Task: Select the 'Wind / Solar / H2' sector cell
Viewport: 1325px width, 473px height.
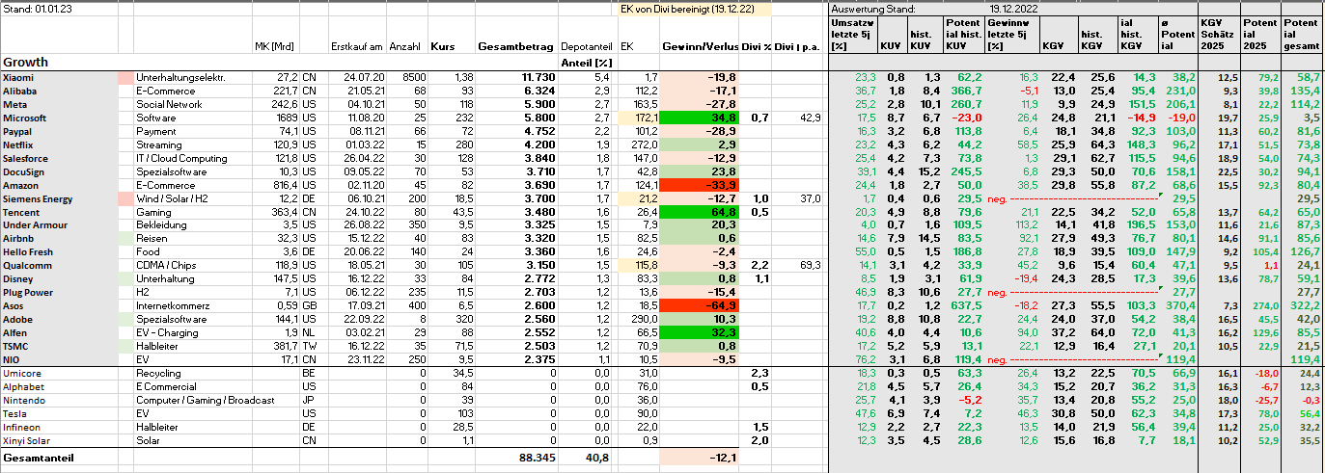Action: 192,198
